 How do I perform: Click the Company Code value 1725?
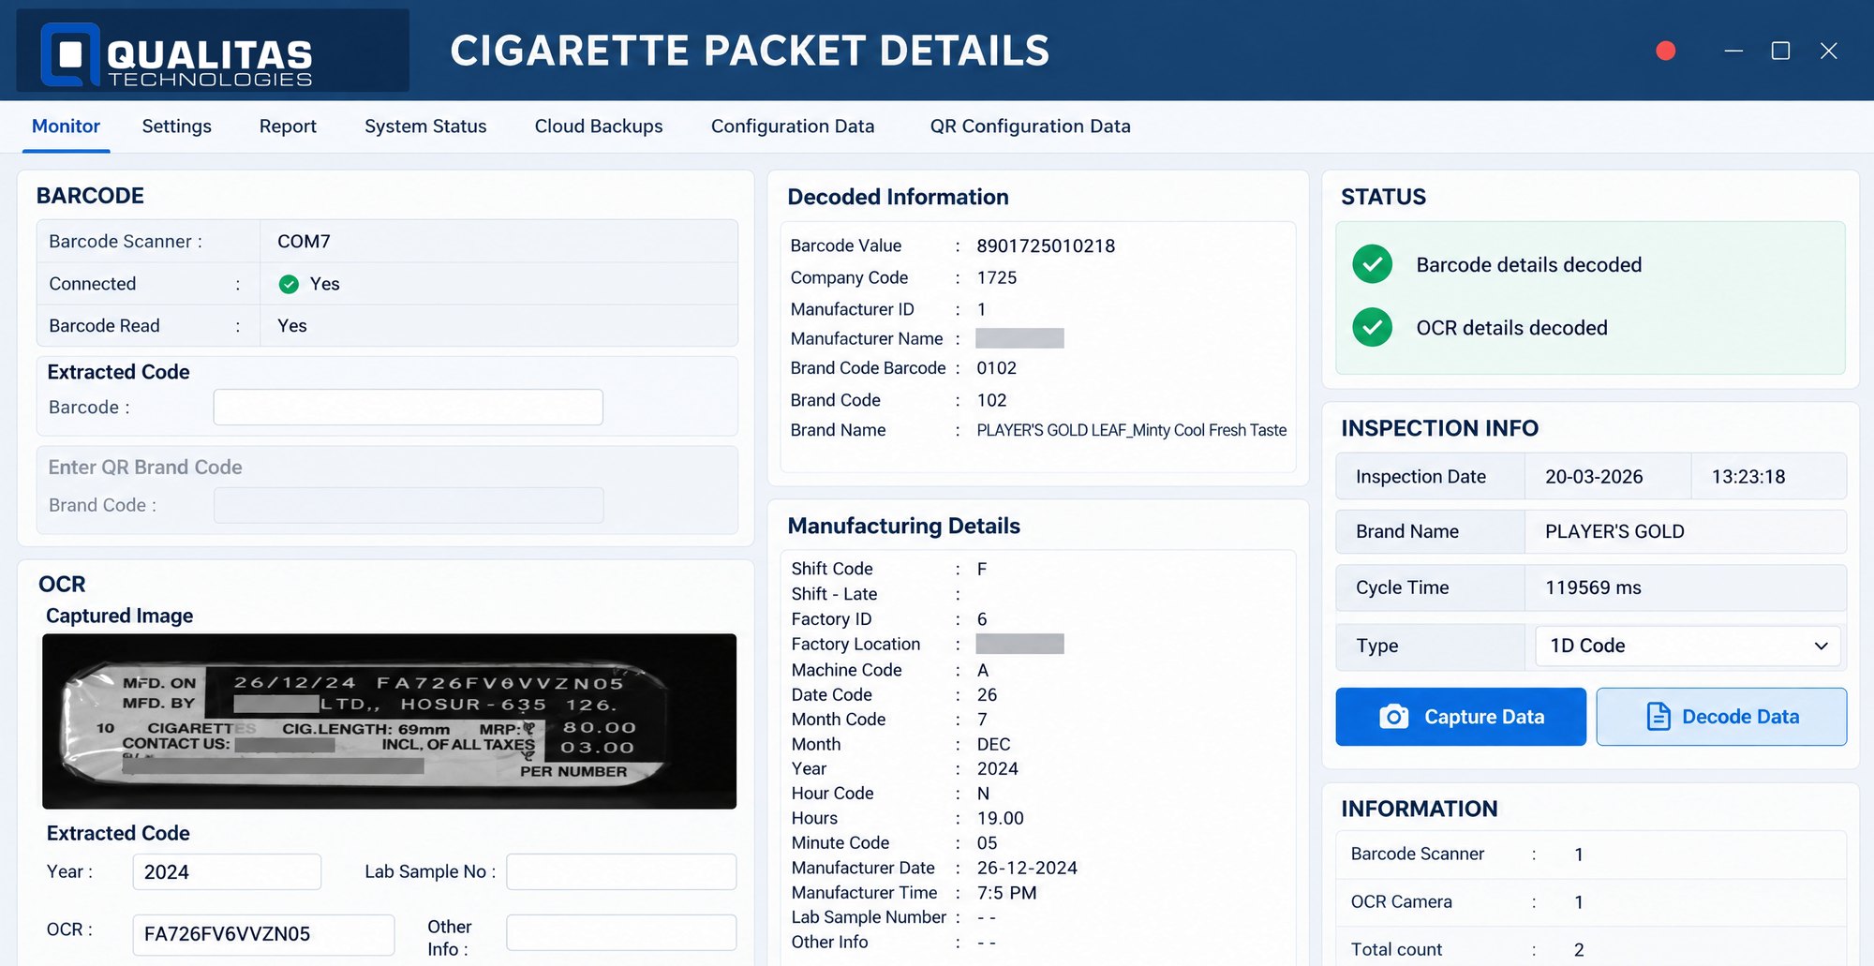pos(996,277)
